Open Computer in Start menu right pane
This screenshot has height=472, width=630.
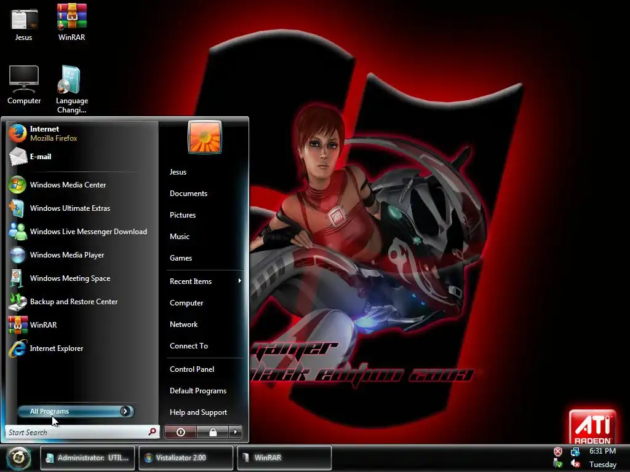coord(186,303)
